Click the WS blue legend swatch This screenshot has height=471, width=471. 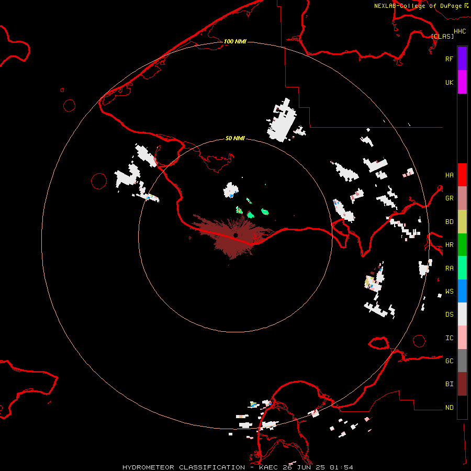(462, 291)
